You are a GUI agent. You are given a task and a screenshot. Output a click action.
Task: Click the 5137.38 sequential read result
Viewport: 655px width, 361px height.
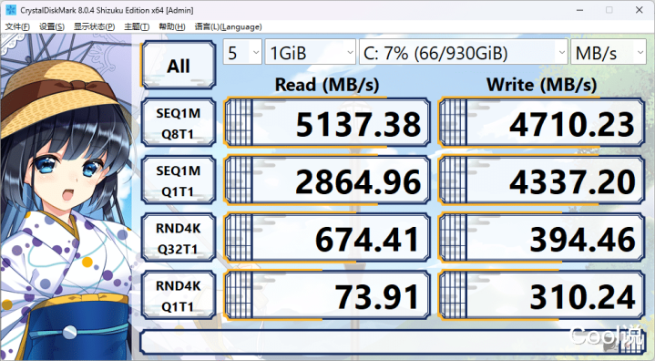coord(327,123)
